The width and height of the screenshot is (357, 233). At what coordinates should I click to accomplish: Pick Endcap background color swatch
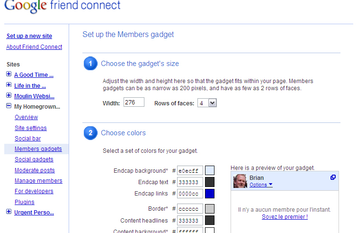point(210,170)
